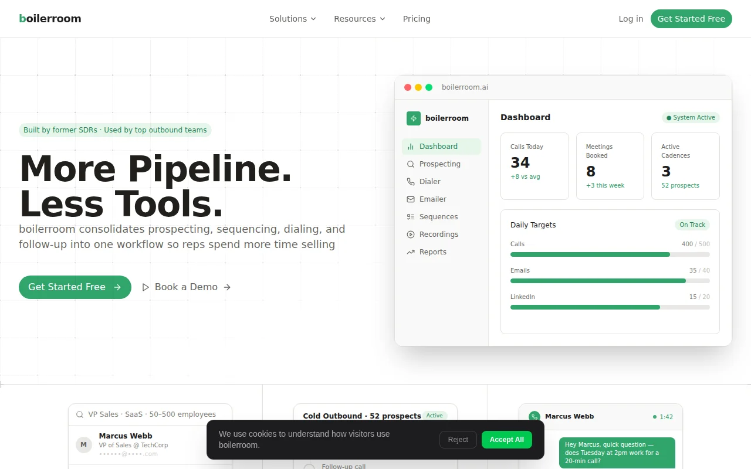Click the Dialer phone icon
Screen dimensions: 751x469
coord(411,182)
